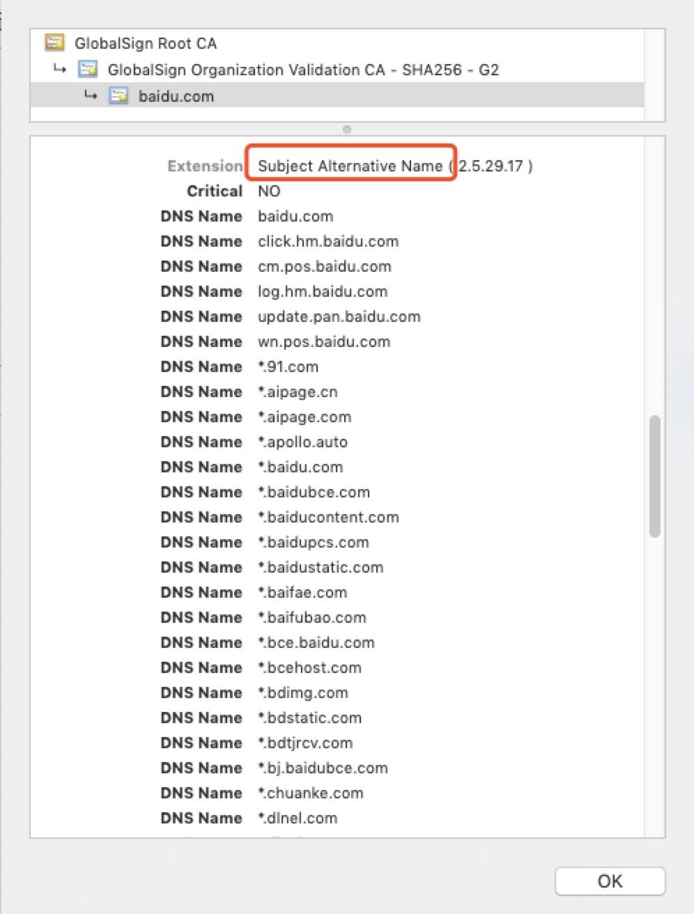Click the GlobalSign Root CA certificate icon

(x=54, y=43)
